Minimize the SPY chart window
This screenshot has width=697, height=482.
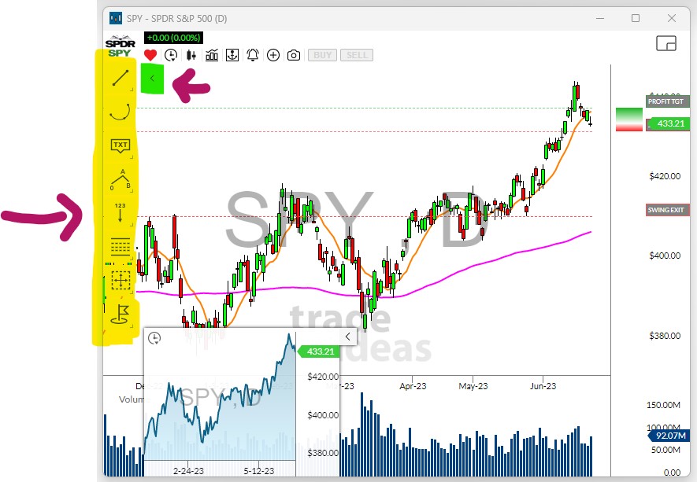pos(600,18)
